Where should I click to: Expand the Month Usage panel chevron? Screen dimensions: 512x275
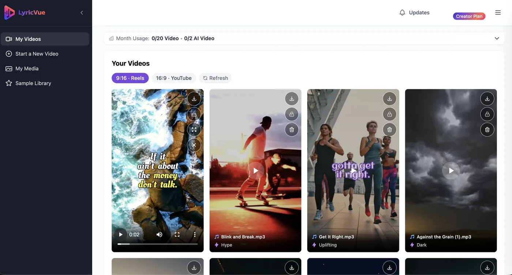[x=497, y=38]
